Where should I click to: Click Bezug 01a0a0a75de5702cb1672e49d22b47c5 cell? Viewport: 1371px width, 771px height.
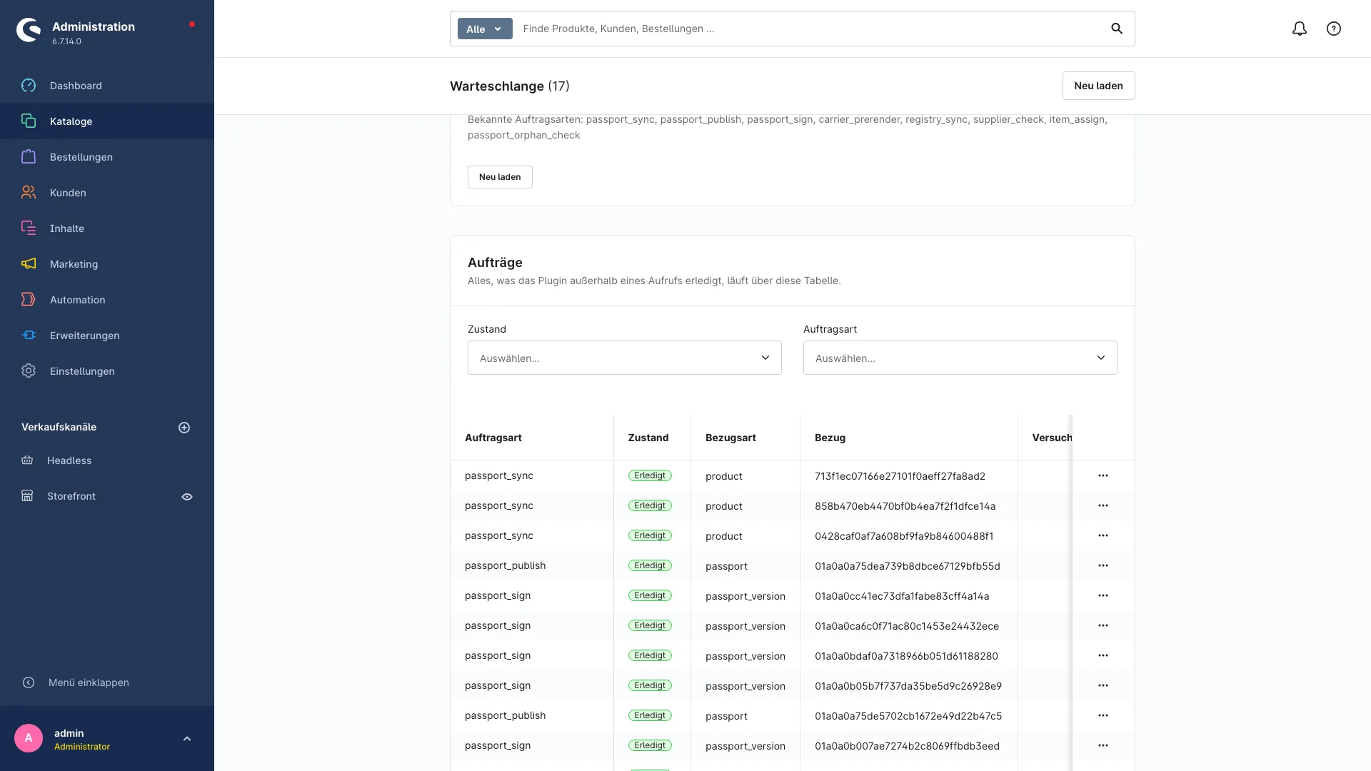point(908,716)
